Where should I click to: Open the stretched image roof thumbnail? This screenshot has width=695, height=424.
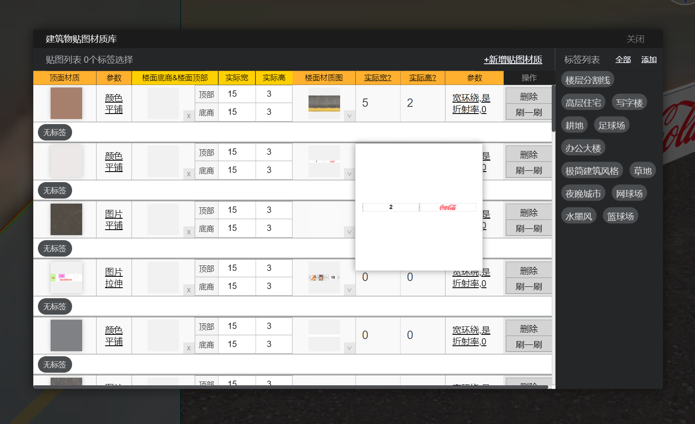66,277
